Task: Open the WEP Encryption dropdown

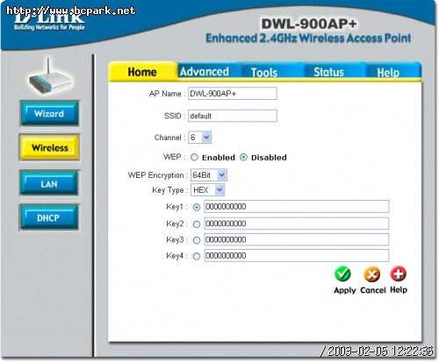Action: (x=209, y=175)
